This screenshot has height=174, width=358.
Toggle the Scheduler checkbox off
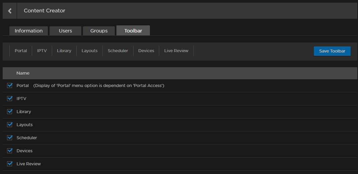click(x=10, y=138)
